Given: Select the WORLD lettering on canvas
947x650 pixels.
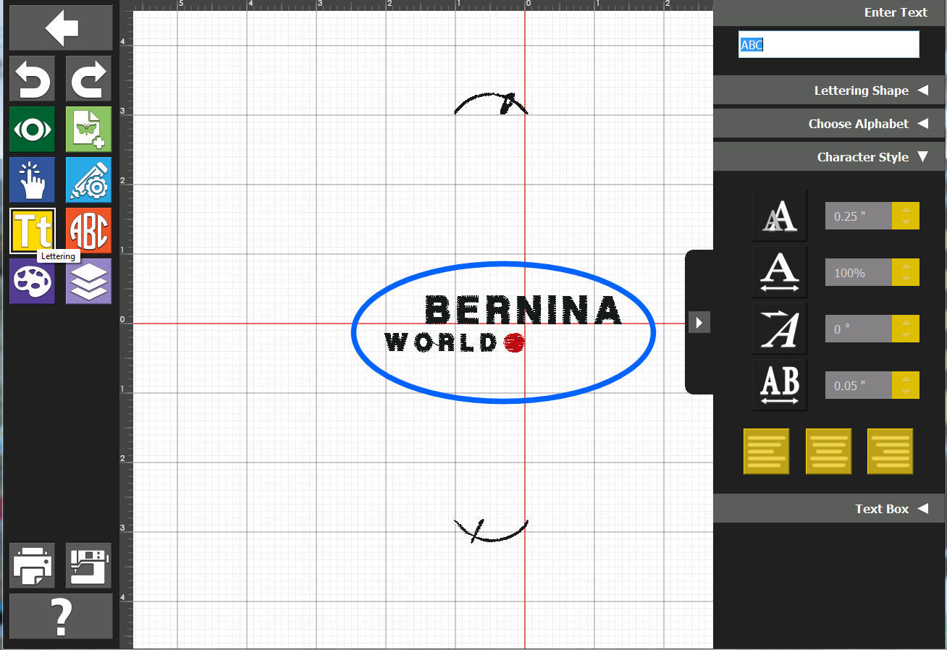Looking at the screenshot, I should pos(440,342).
